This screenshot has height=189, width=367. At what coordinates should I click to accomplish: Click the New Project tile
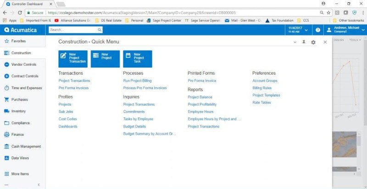pyautogui.click(x=105, y=59)
